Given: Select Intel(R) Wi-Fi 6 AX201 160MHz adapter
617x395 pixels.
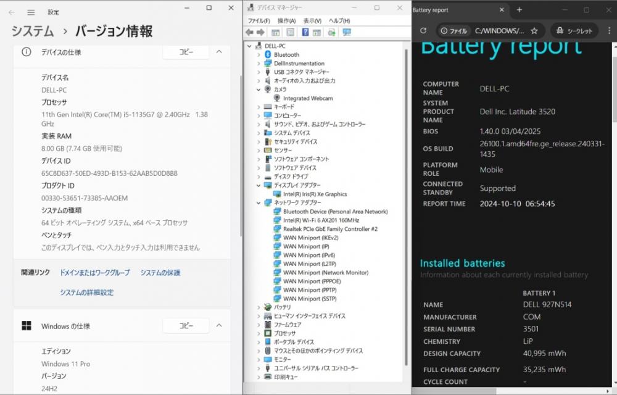Looking at the screenshot, I should pyautogui.click(x=321, y=220).
